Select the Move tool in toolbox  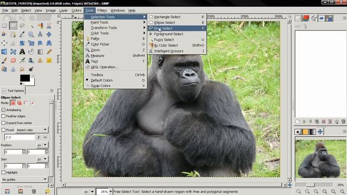[49, 34]
